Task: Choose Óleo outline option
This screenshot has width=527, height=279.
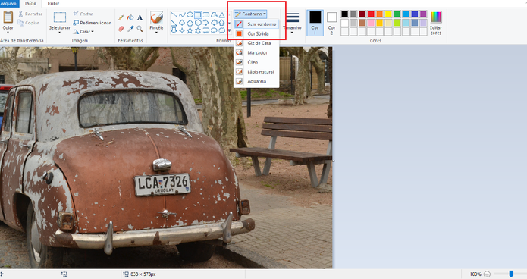Action: (x=256, y=62)
